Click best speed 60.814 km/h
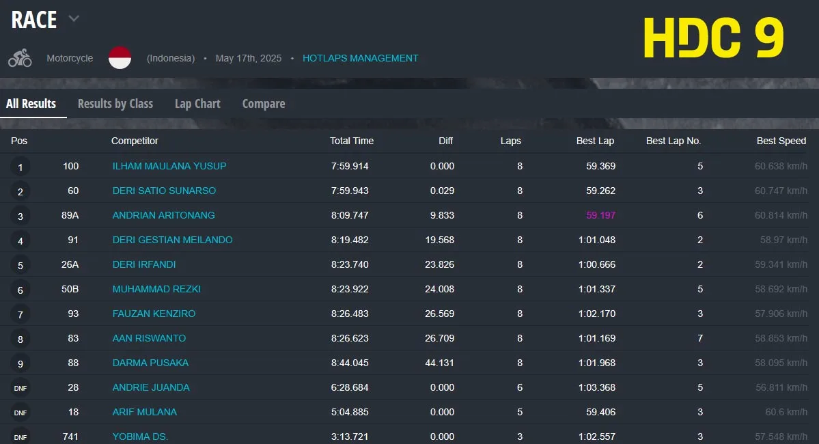Screen dimensions: 819x444 (x=781, y=215)
